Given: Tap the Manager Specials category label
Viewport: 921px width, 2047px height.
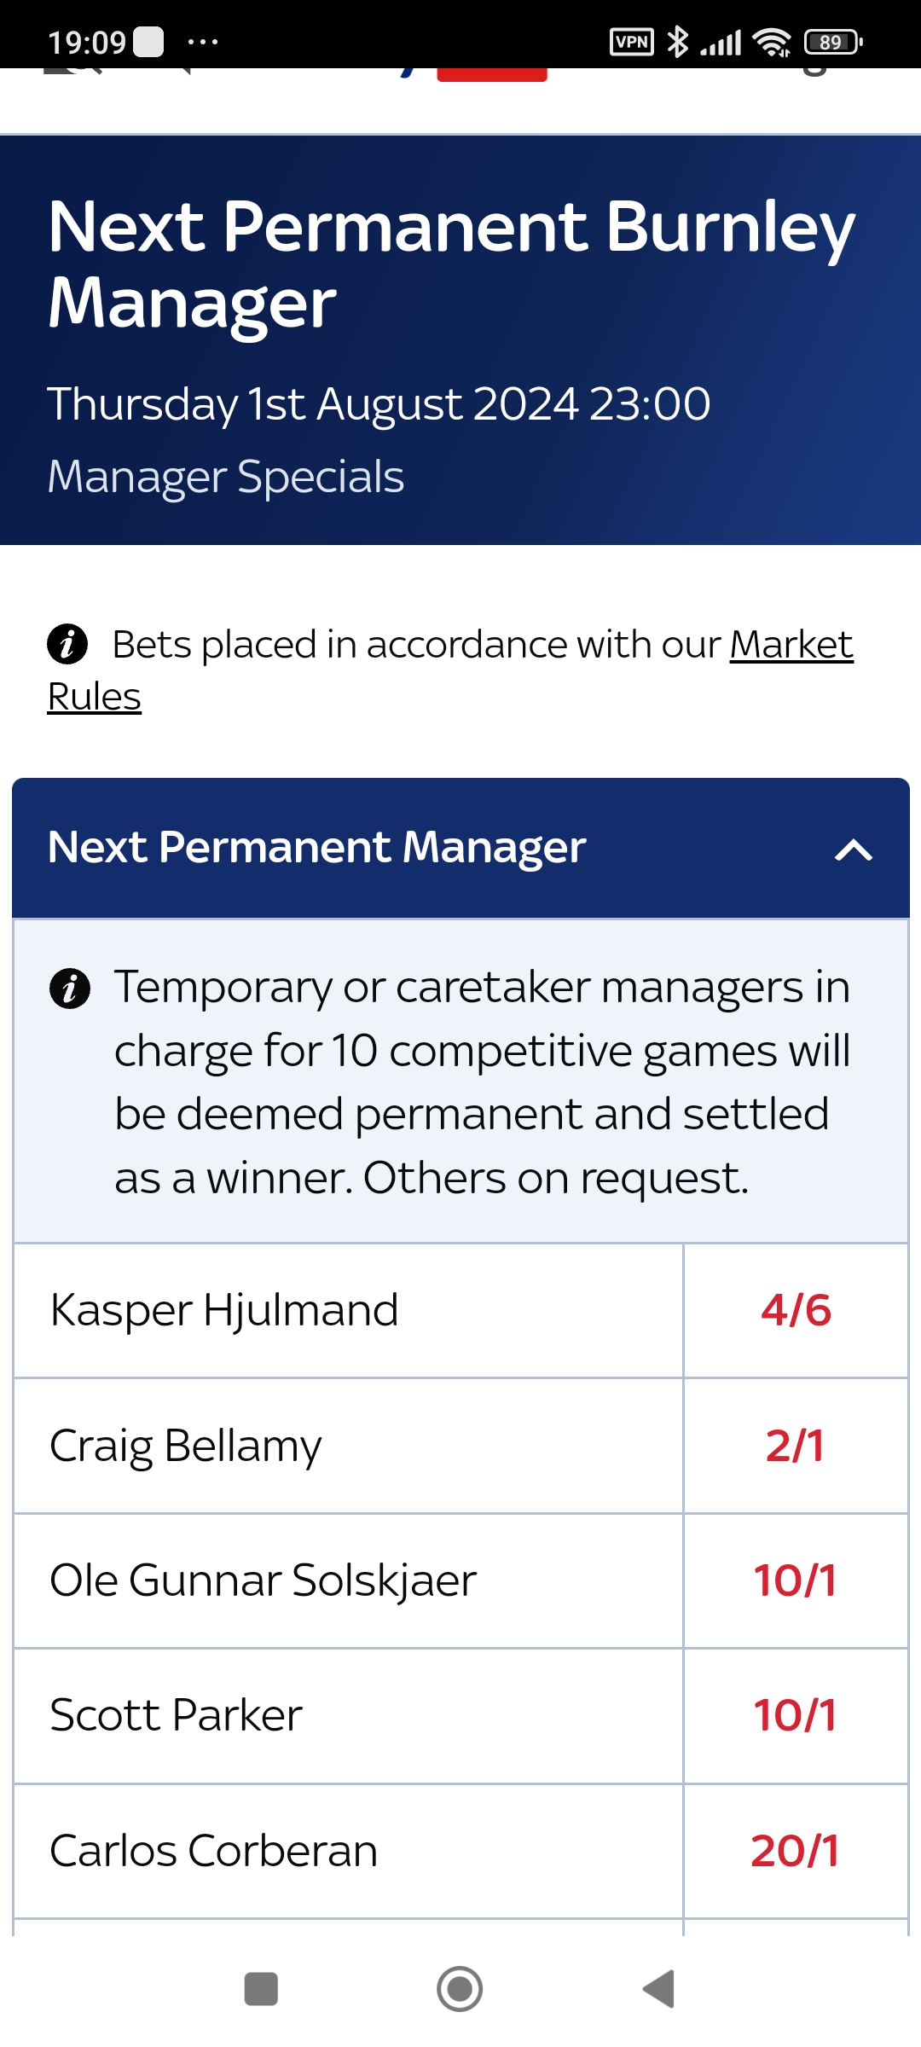Looking at the screenshot, I should tap(226, 477).
